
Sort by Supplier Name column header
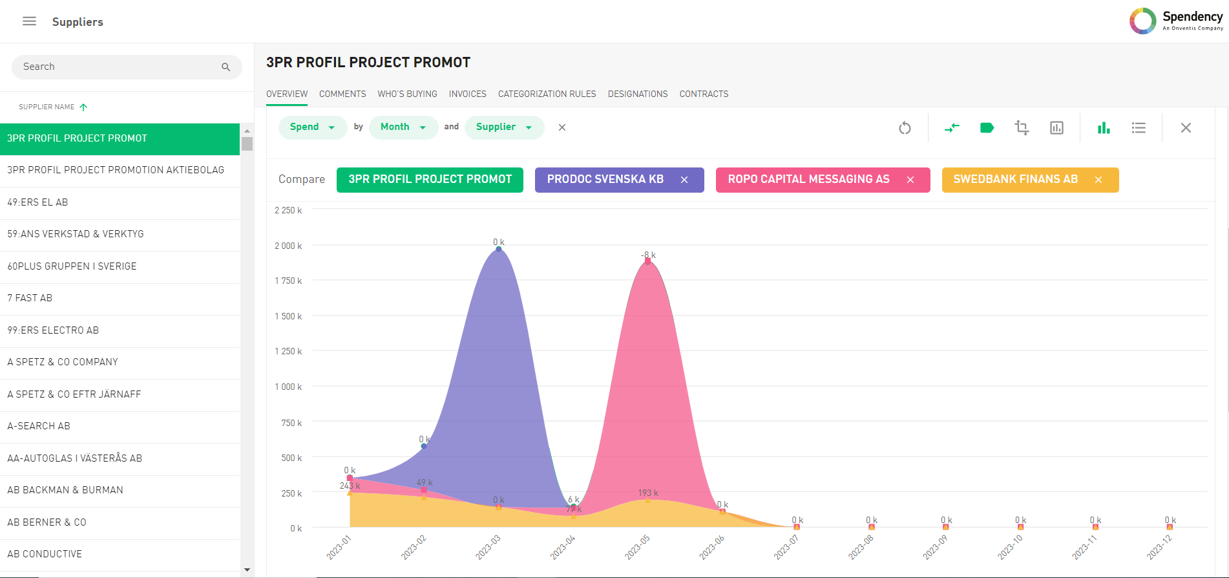47,107
